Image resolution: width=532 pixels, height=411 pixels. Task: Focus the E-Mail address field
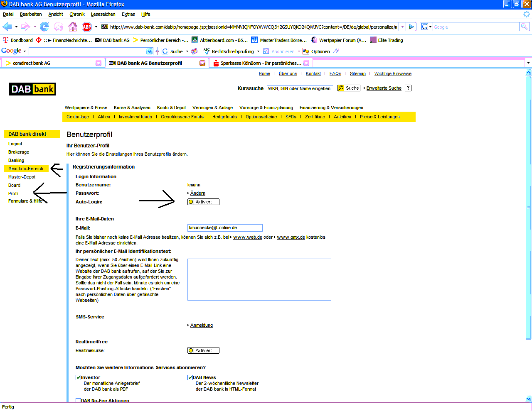point(225,228)
